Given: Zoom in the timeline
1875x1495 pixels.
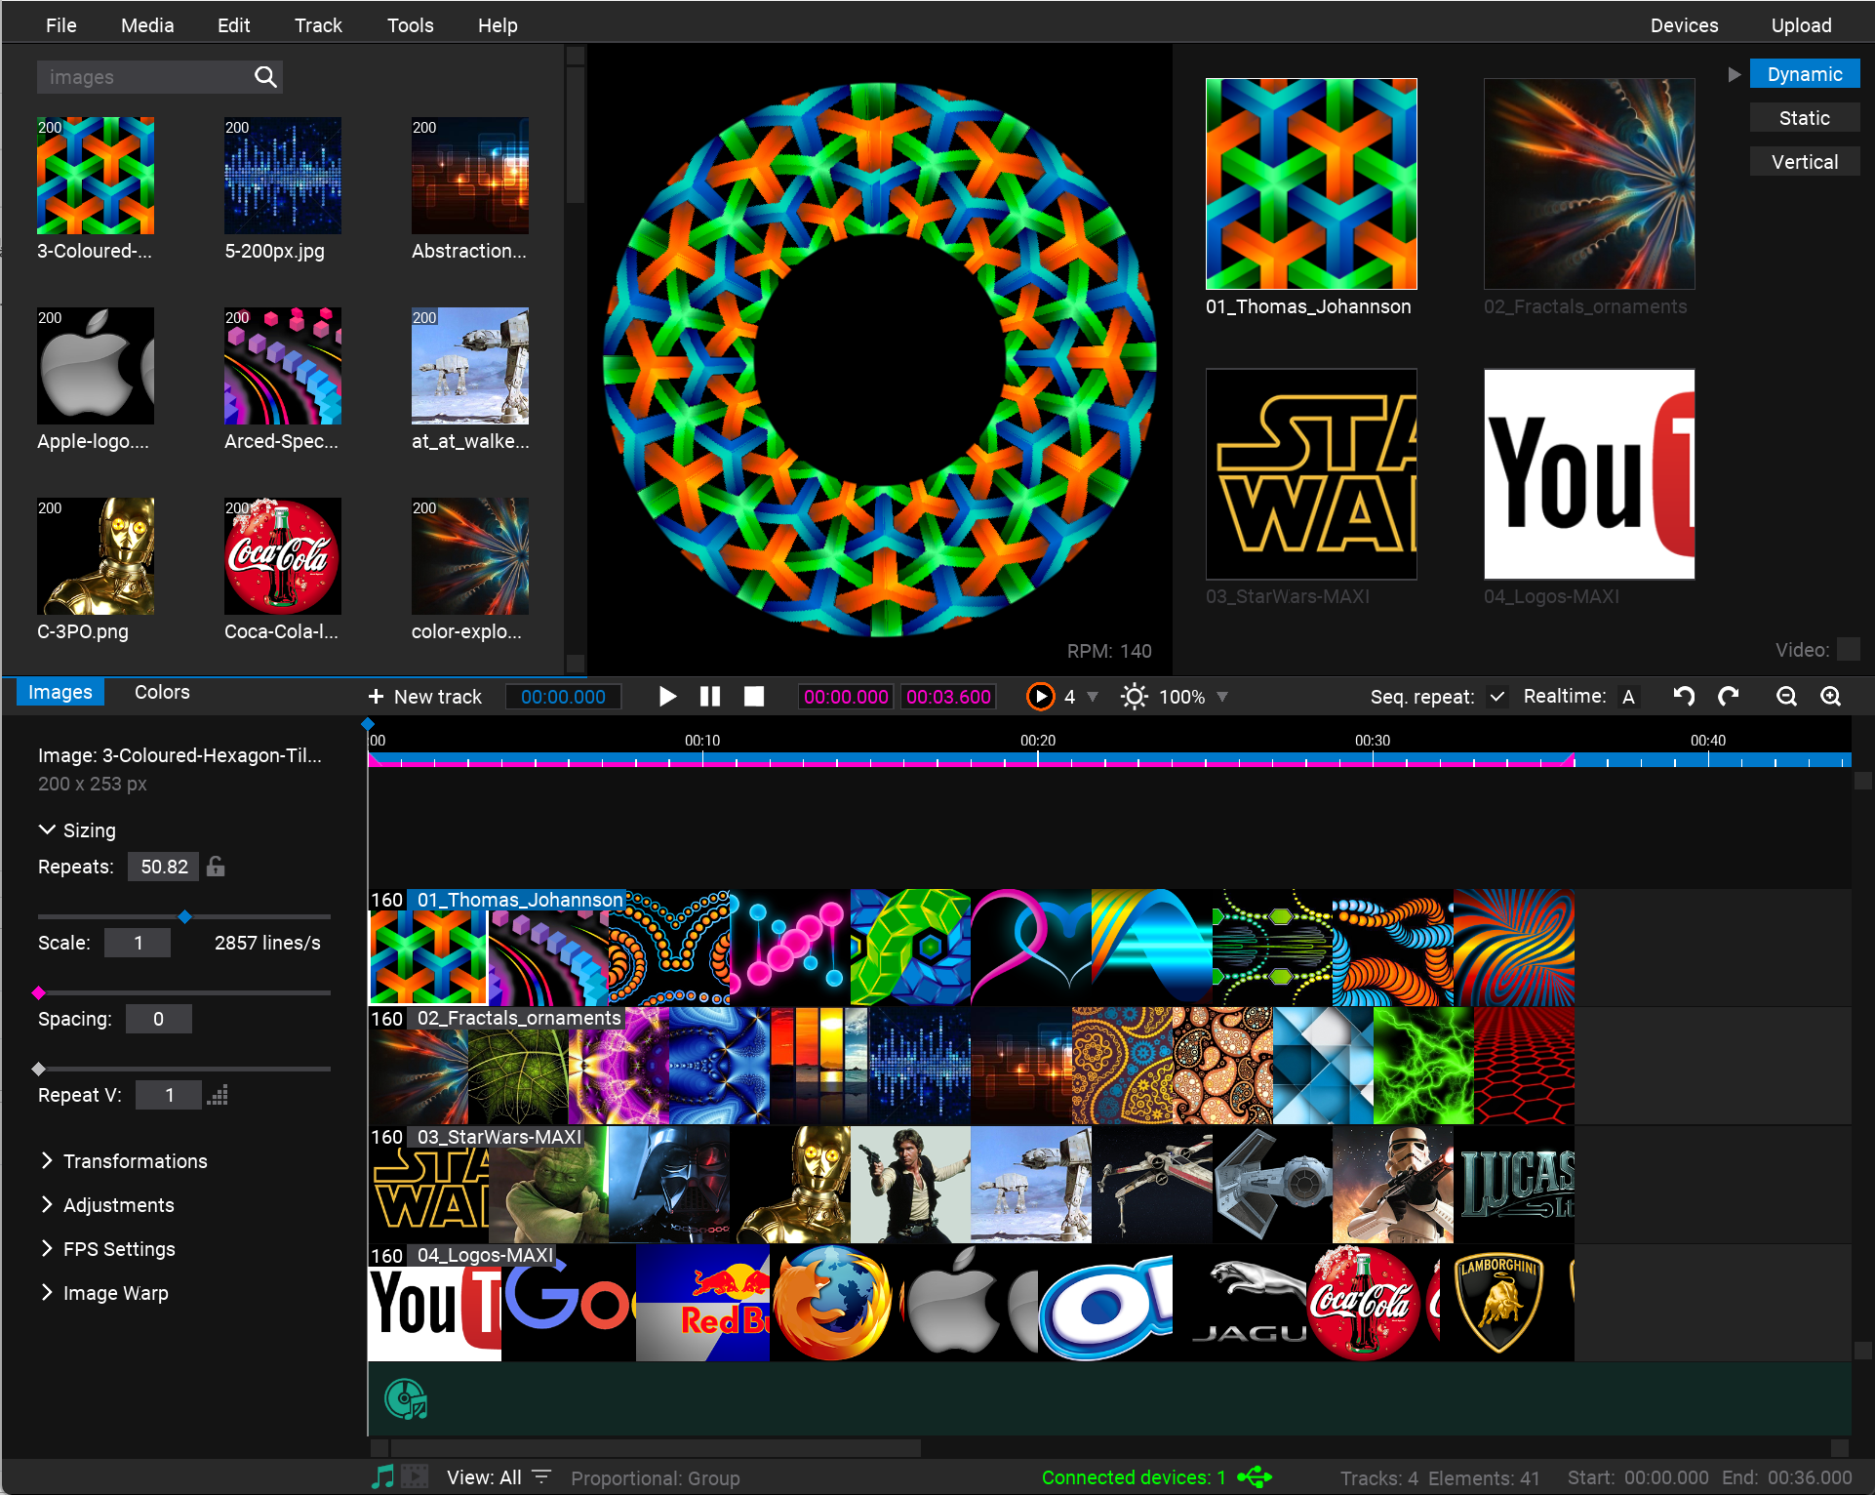Looking at the screenshot, I should point(1831,696).
